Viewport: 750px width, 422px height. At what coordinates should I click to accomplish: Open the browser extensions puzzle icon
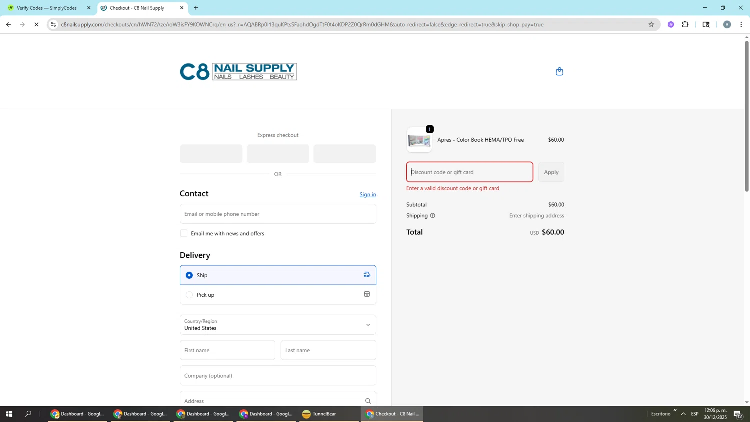[685, 24]
